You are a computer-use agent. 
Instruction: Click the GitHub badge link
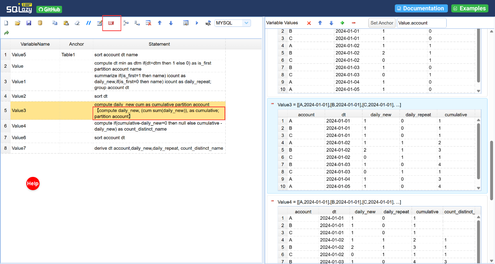pos(49,9)
